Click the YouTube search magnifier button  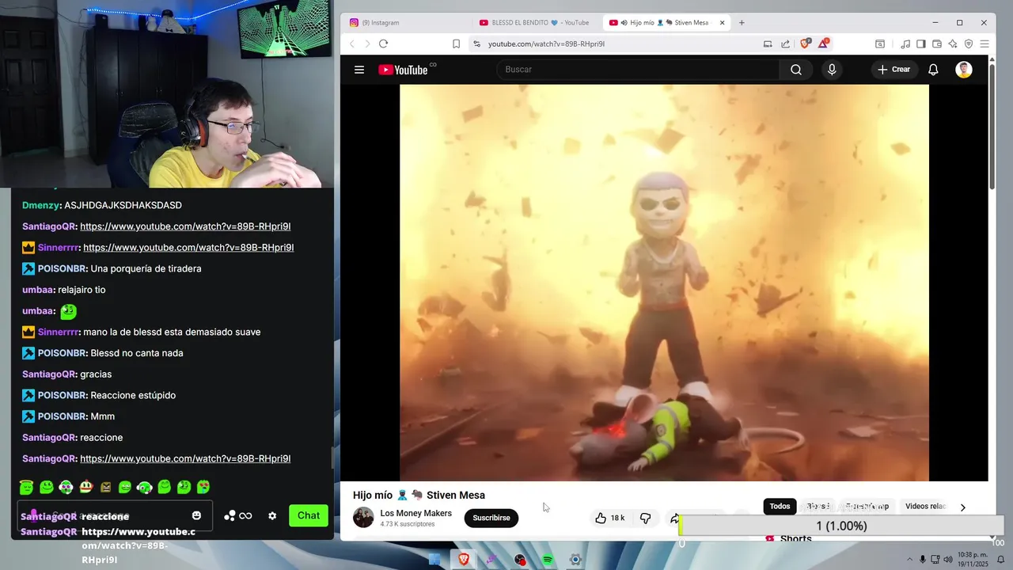coord(796,70)
